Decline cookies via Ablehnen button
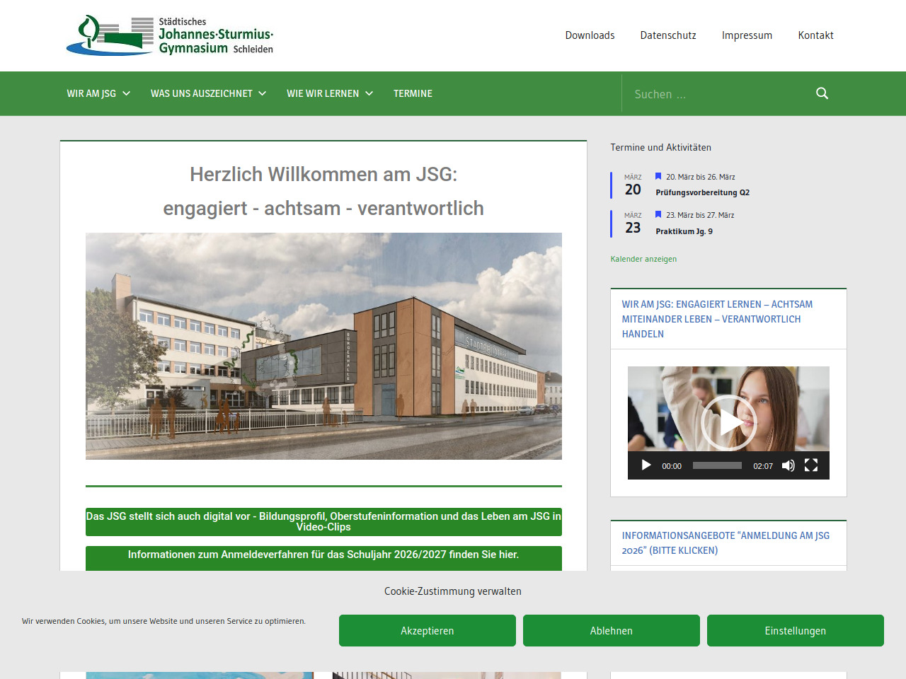Image resolution: width=906 pixels, height=679 pixels. tap(611, 630)
